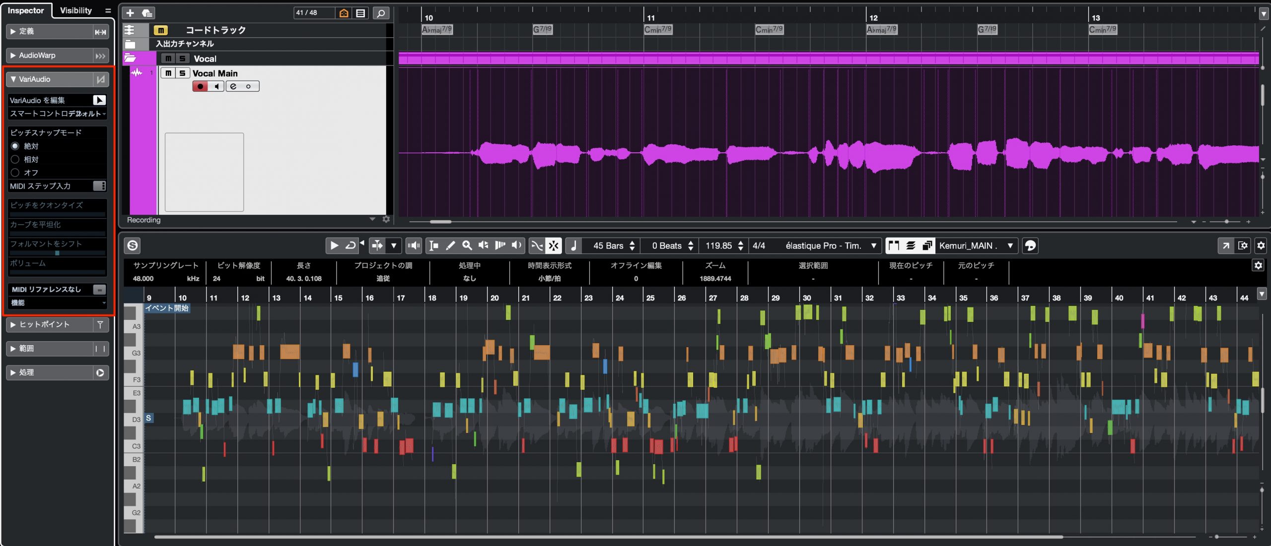This screenshot has width=1271, height=546.
Task: Collapse the Vocal folder track icon
Action: coord(130,58)
